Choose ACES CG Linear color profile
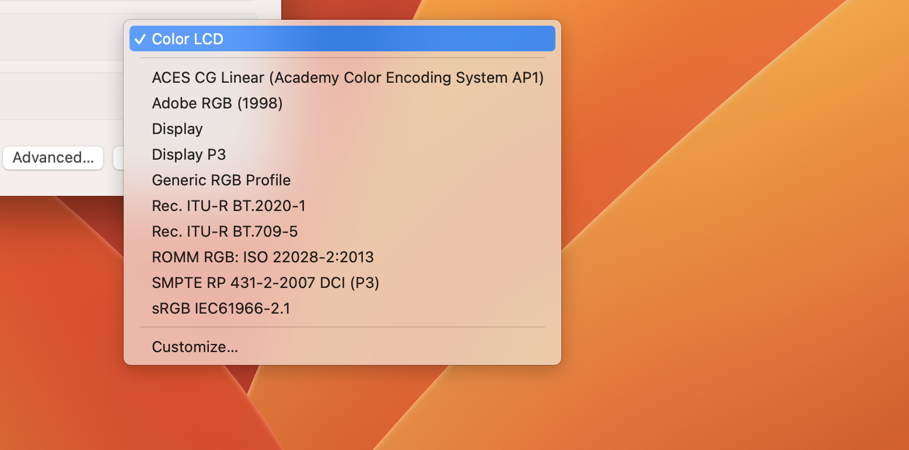This screenshot has width=909, height=450. 342,78
